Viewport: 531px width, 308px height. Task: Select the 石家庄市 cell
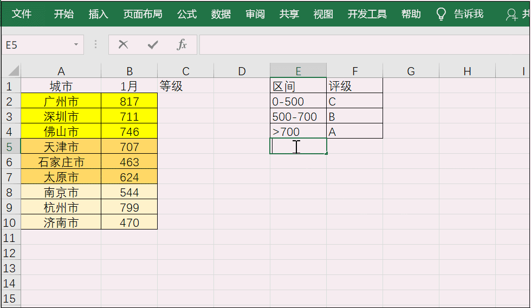tap(61, 162)
